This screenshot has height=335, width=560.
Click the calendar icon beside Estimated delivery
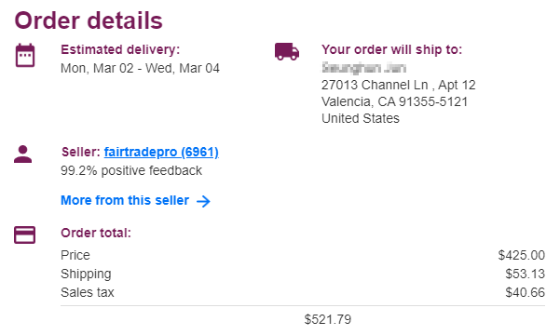coord(25,55)
